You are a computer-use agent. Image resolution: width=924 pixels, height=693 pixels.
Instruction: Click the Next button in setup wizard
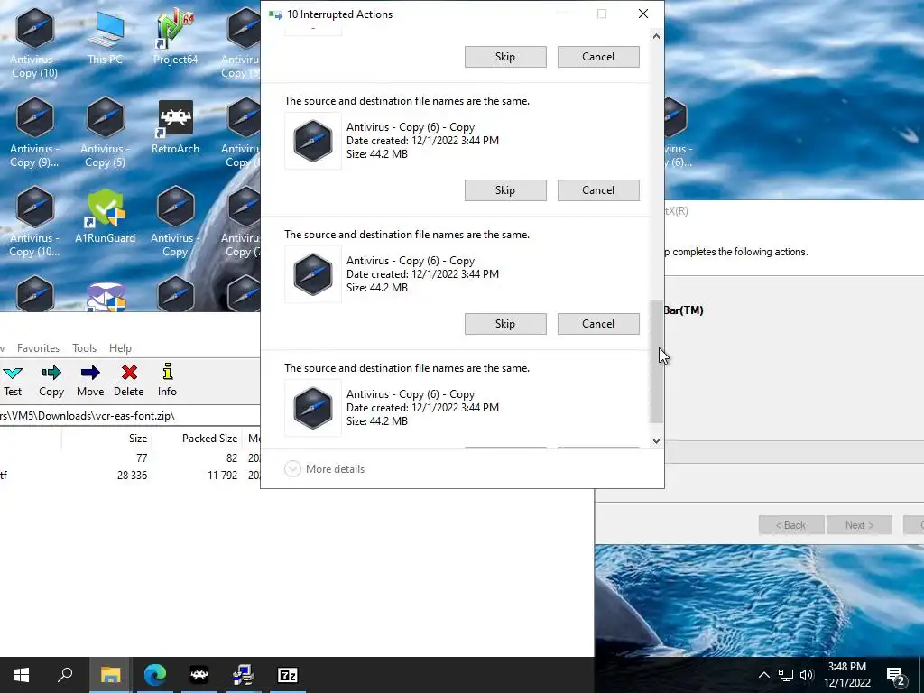859,525
